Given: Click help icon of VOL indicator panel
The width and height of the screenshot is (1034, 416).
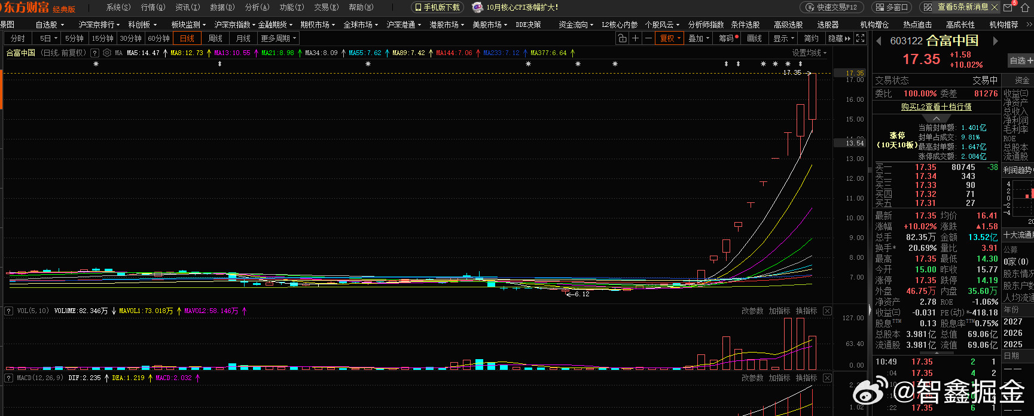Looking at the screenshot, I should 9,311.
